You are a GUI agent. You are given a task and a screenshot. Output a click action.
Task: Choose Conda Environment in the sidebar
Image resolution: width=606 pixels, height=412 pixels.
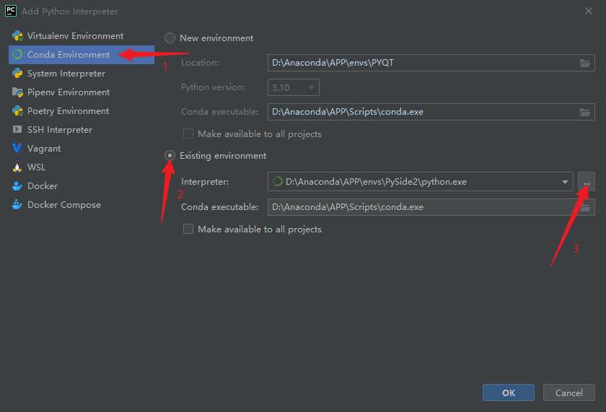[x=81, y=55]
